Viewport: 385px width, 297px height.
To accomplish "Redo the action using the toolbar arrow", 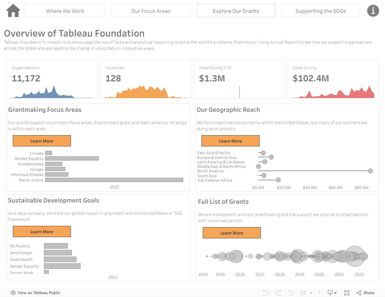I will click(x=278, y=293).
